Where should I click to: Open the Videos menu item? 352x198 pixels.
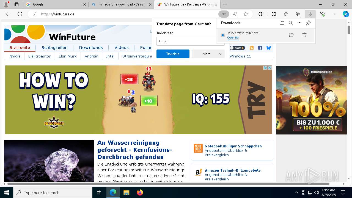pos(122,48)
